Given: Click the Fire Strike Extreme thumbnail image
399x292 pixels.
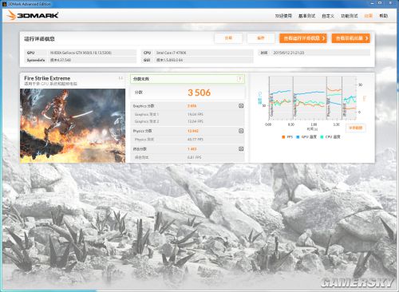Looking at the screenshot, I should point(73,125).
